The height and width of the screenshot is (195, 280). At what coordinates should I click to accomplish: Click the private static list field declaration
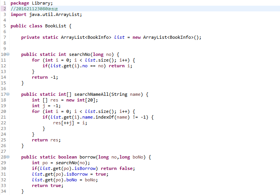pyautogui.click(x=111, y=37)
